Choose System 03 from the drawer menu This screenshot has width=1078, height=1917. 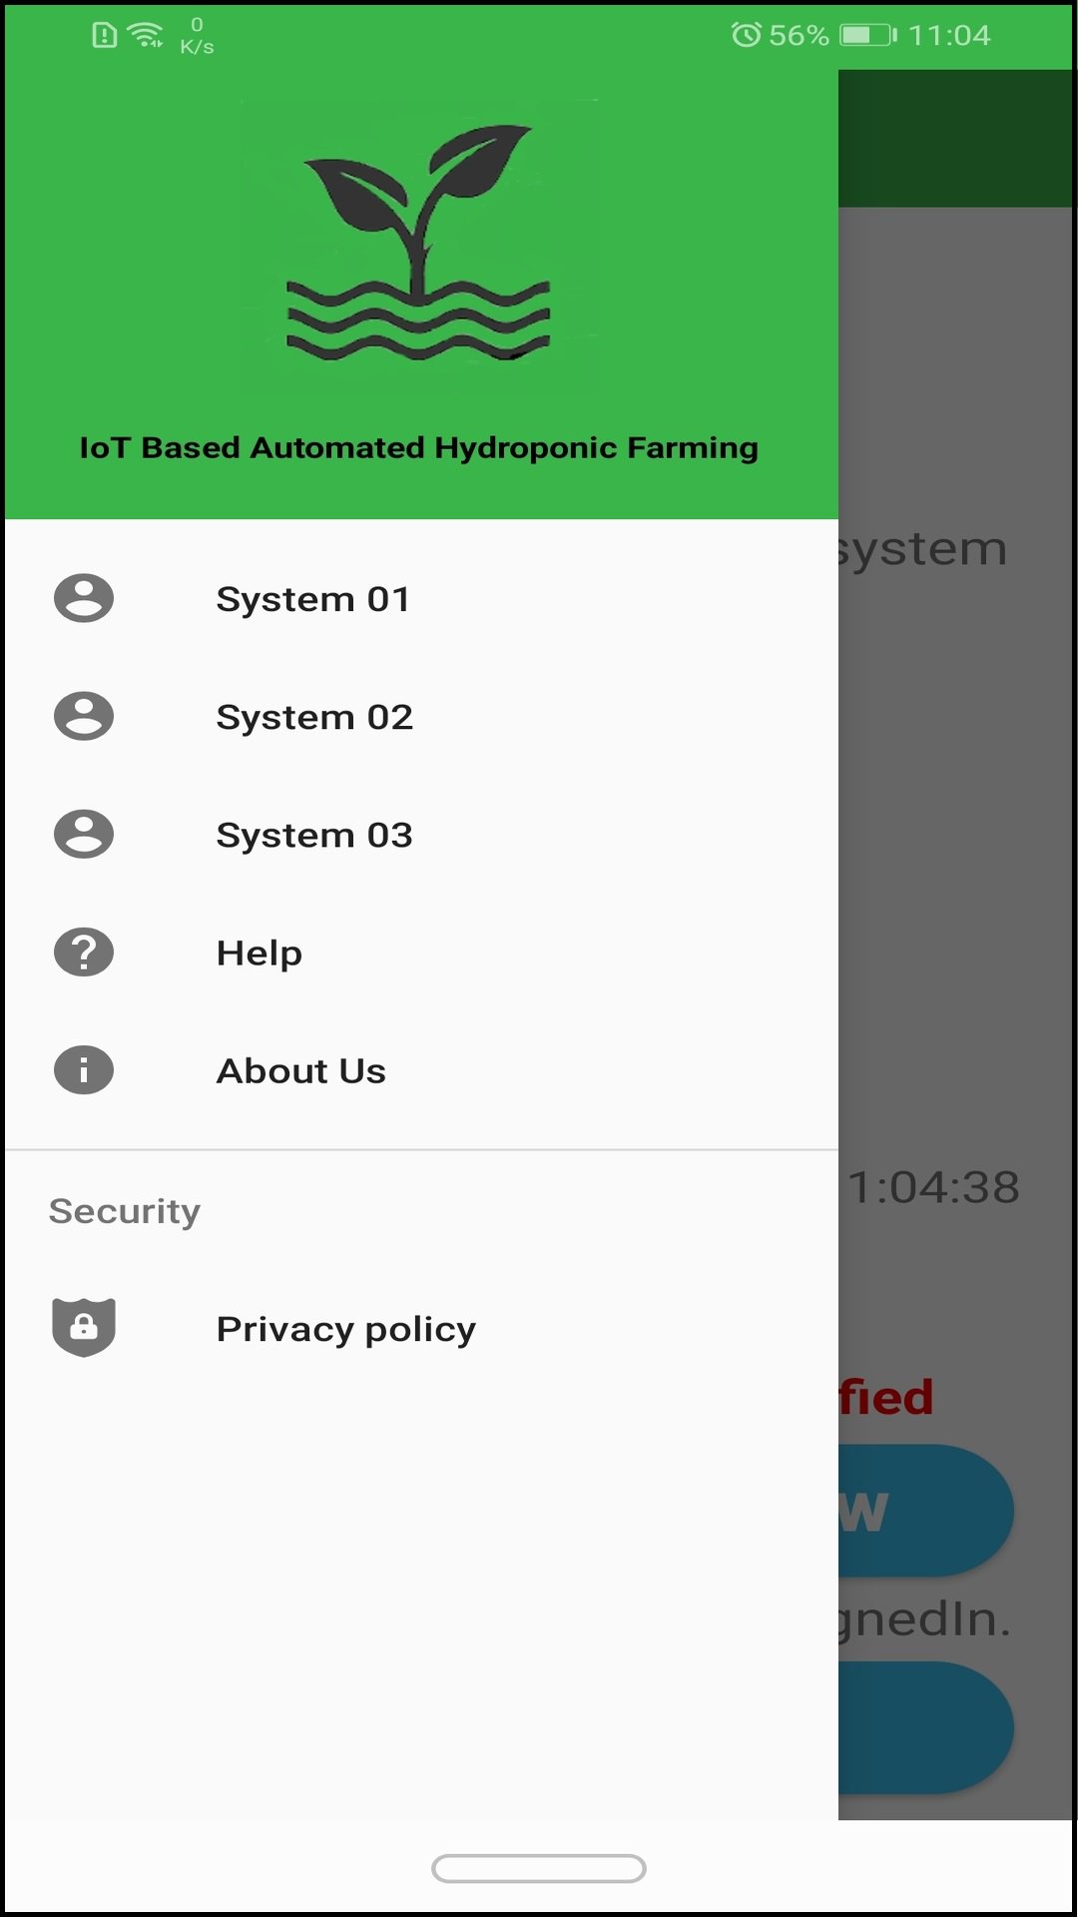pos(314,834)
